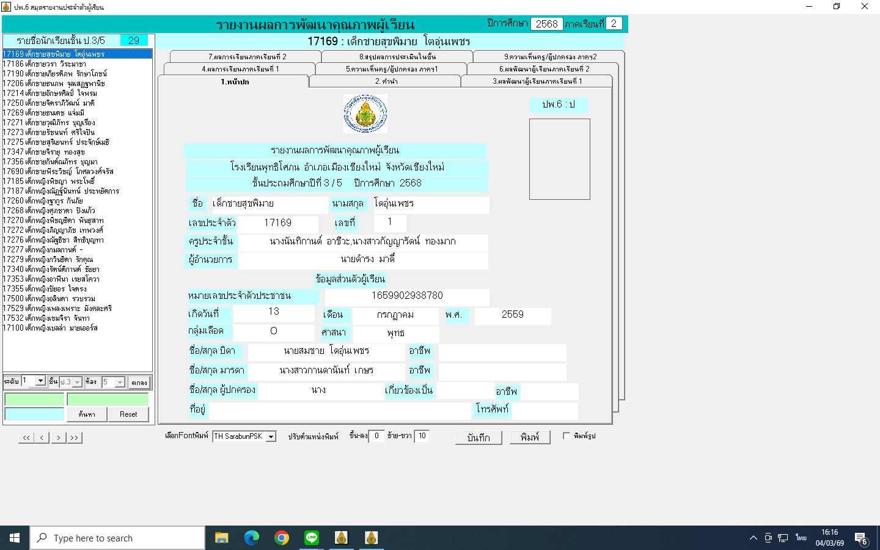880x550 pixels.
Task: Click the Reset button in the search panel
Action: pos(128,414)
